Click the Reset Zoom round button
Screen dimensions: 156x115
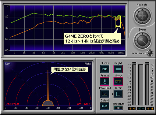pos(150,53)
